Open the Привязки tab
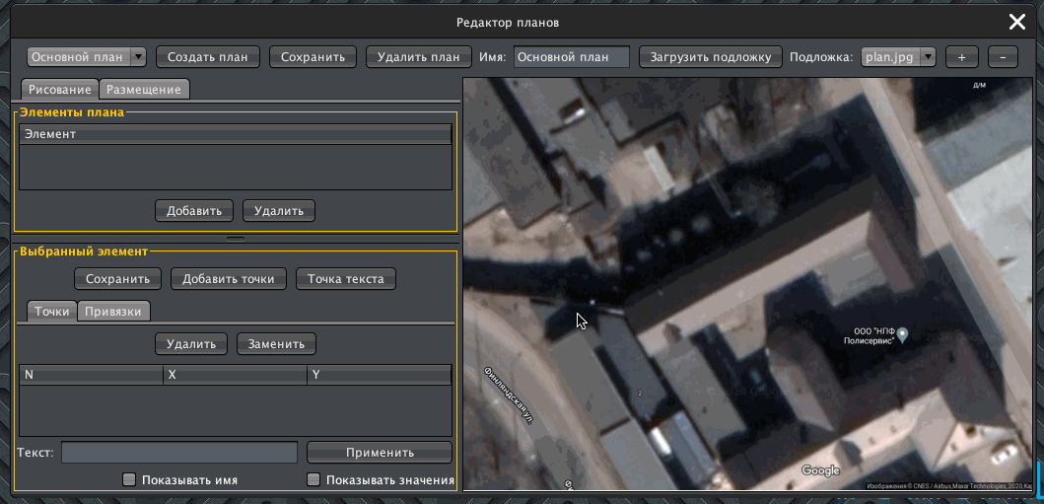The image size is (1044, 504). tap(114, 312)
